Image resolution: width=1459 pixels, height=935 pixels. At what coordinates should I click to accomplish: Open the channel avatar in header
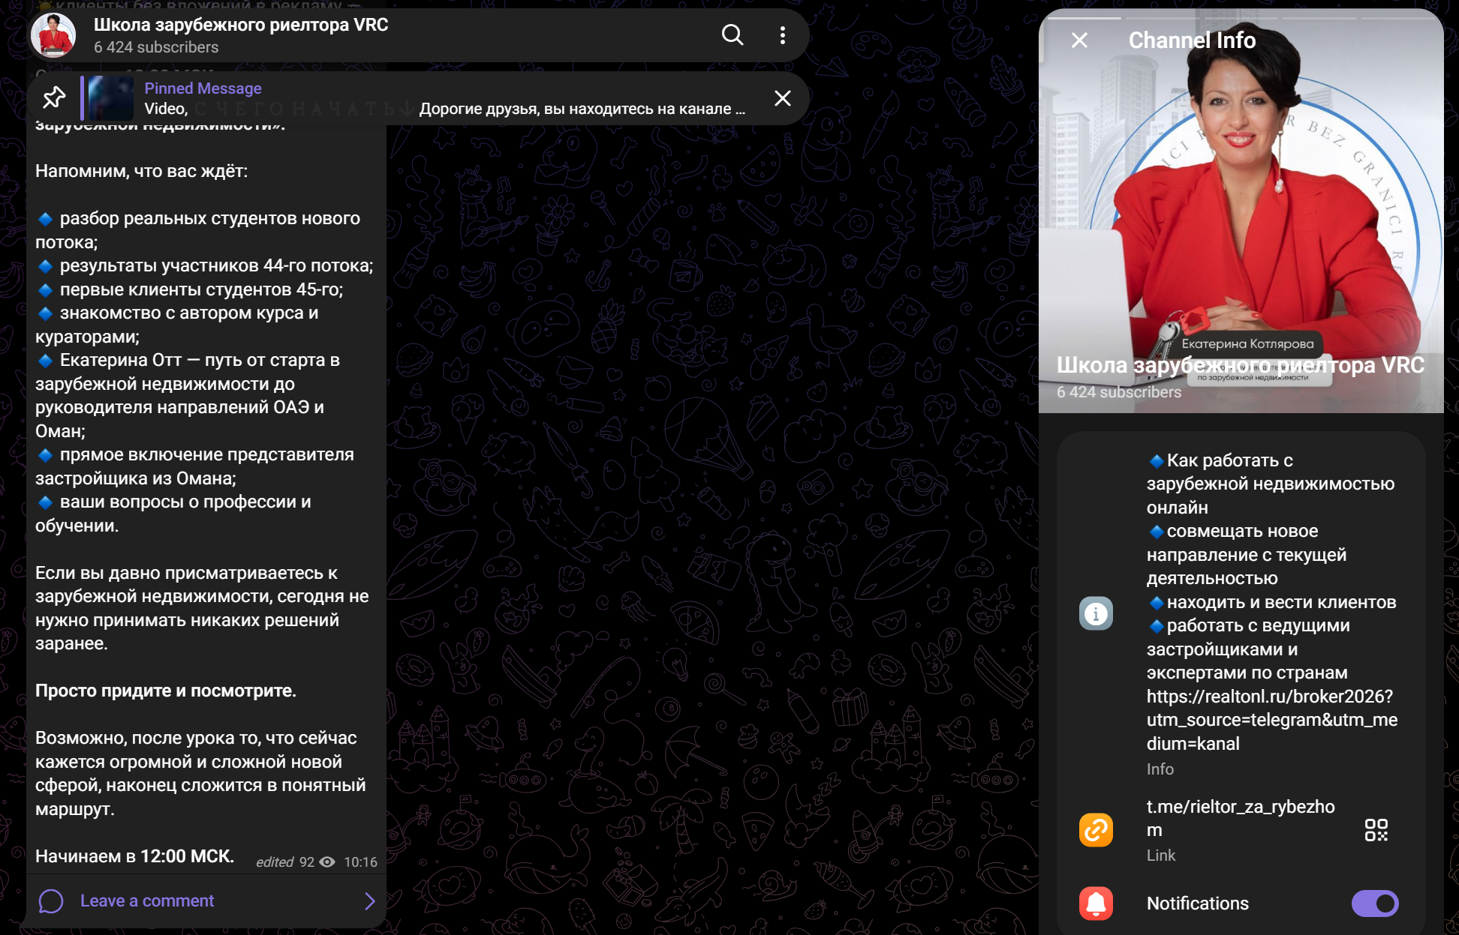pos(53,35)
